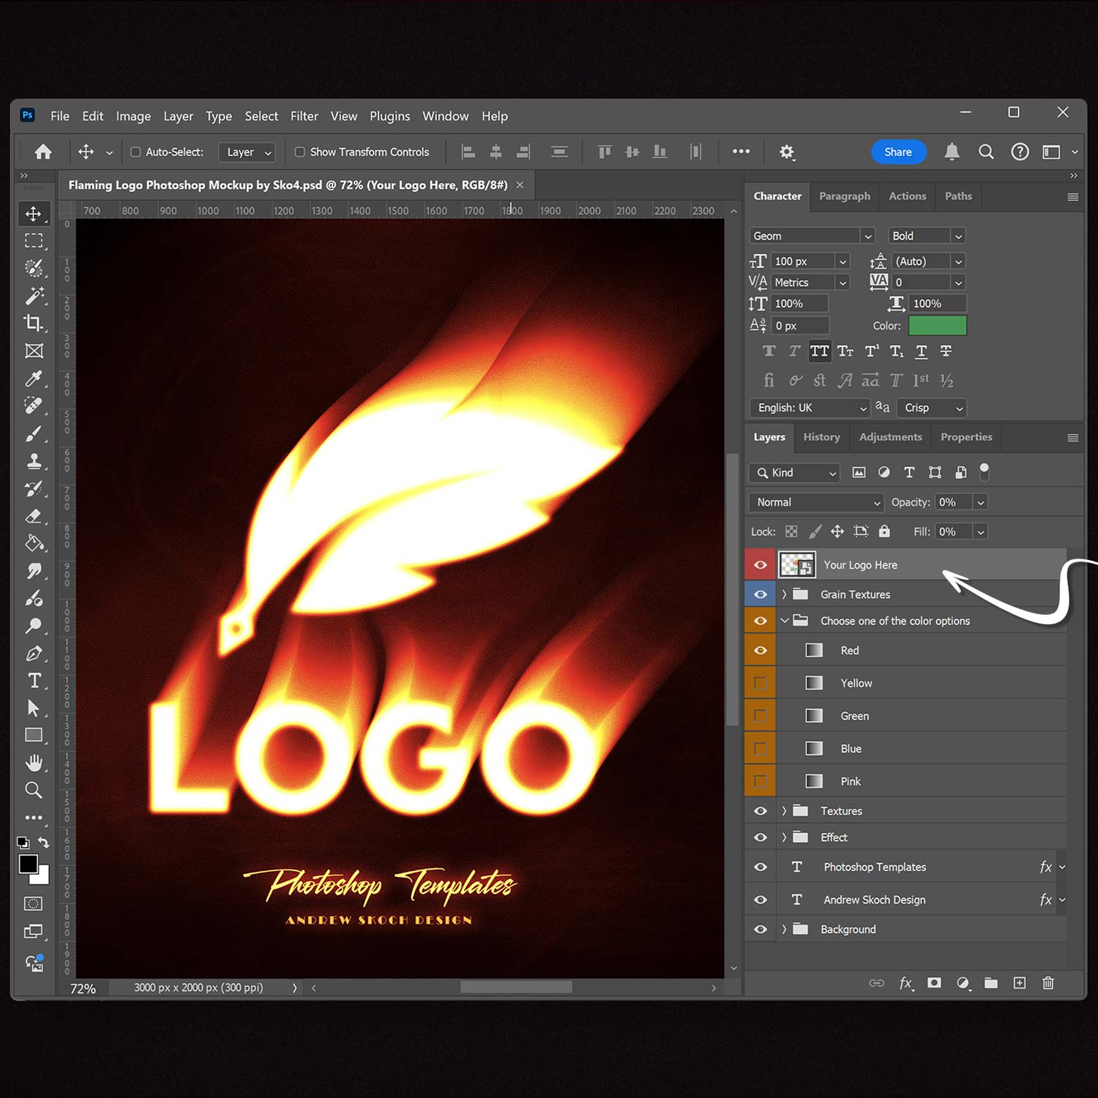Screen dimensions: 1098x1098
Task: Delete layer with trash icon
Action: pos(1048,983)
